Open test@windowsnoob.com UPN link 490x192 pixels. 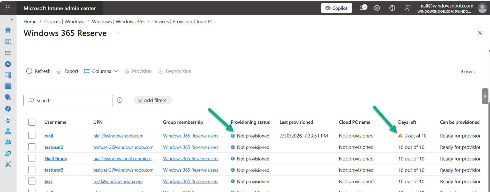click(x=118, y=181)
